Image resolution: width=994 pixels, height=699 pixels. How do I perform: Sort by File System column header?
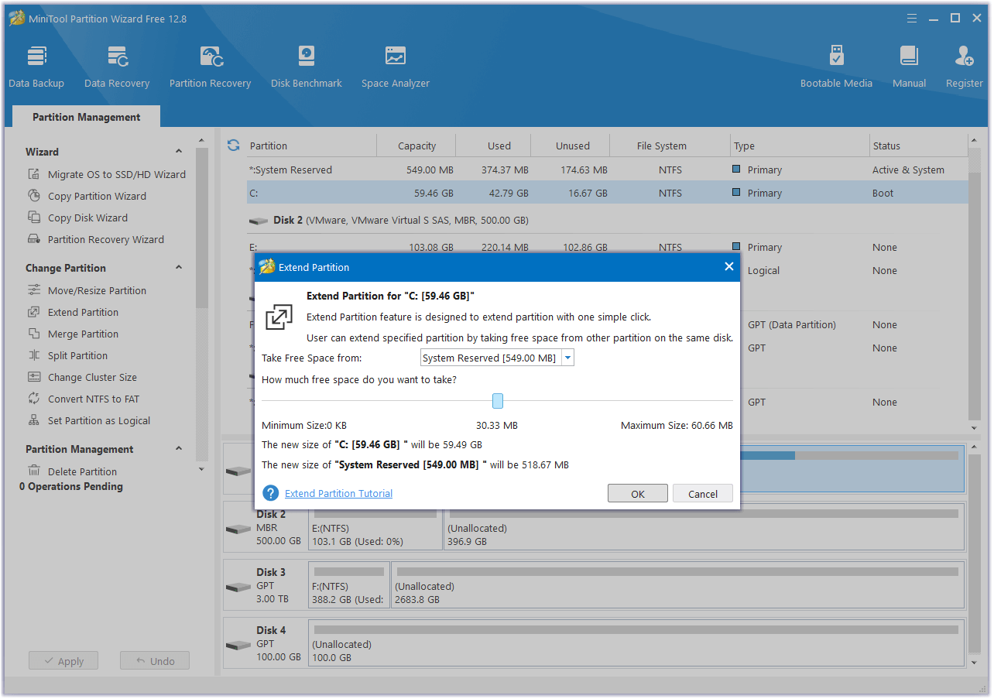[x=670, y=146]
